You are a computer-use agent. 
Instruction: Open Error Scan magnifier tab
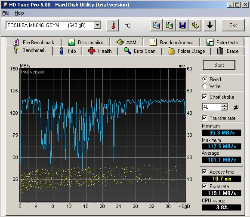(x=140, y=51)
